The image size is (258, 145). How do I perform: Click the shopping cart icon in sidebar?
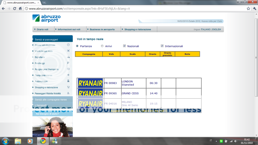click(68, 87)
